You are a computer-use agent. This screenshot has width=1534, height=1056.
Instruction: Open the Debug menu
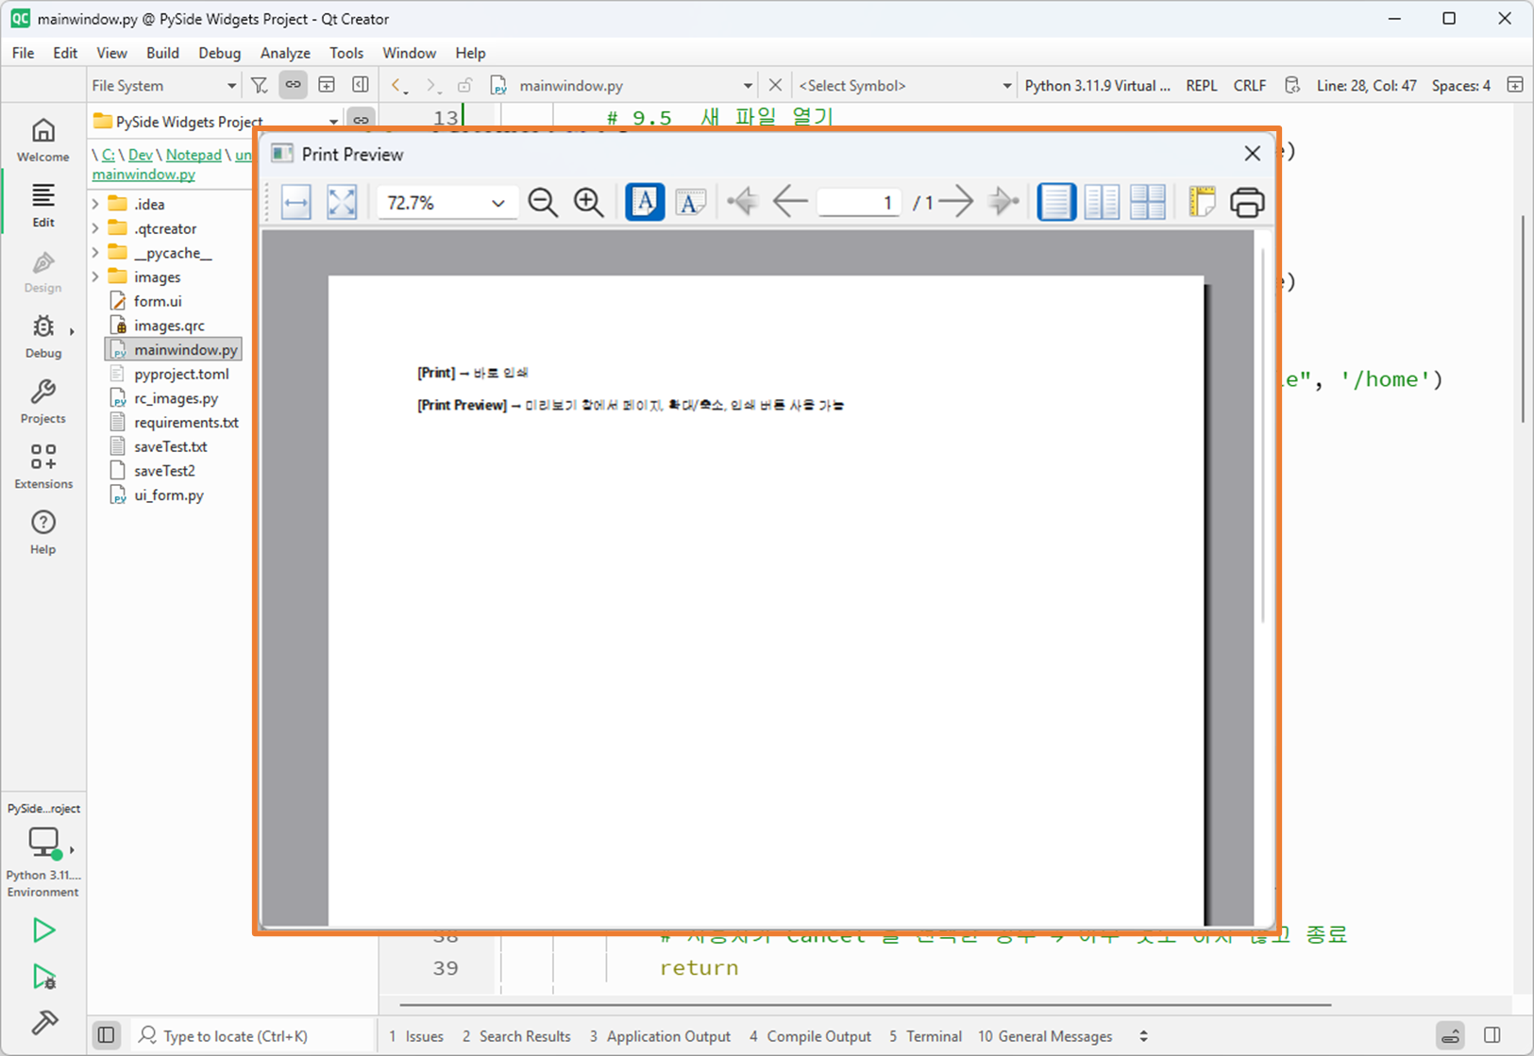219,53
